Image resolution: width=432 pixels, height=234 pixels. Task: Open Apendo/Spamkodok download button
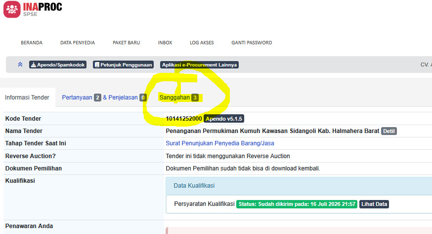coord(58,65)
